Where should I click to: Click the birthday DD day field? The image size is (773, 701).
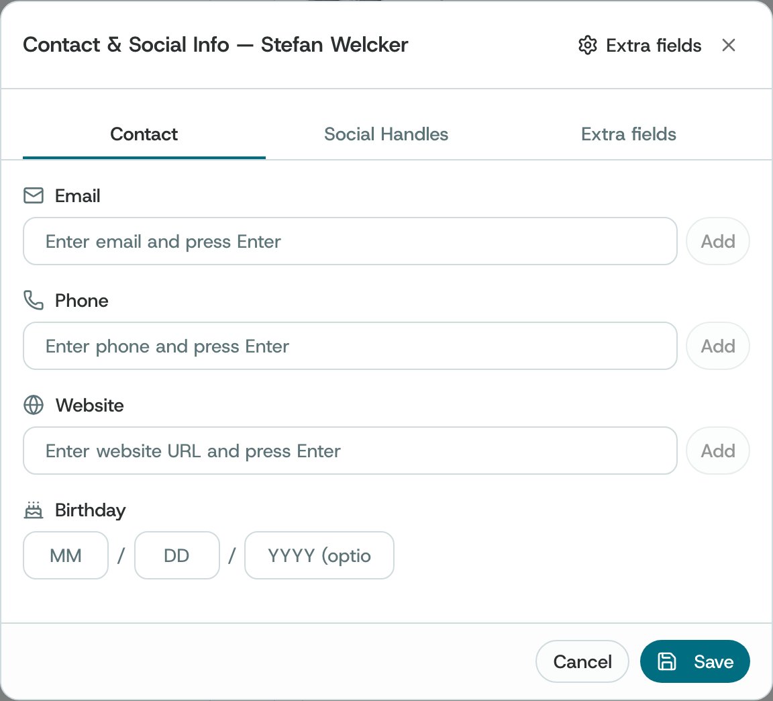(x=176, y=555)
